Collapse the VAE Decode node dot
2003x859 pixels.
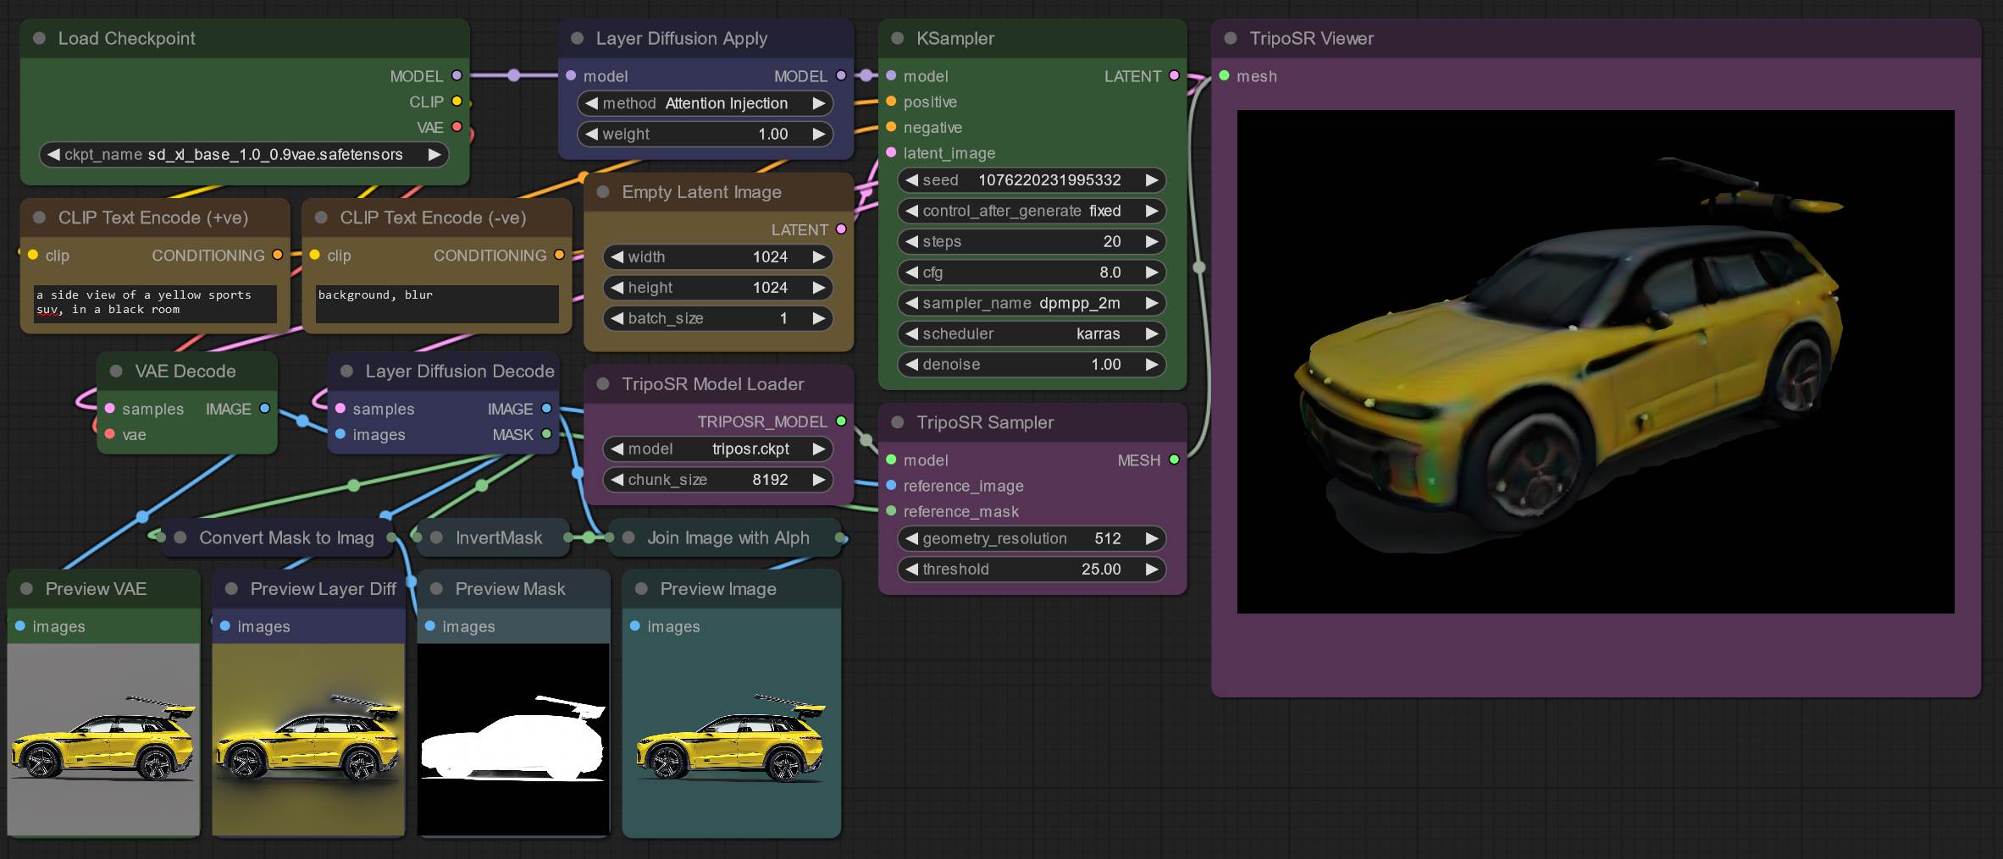click(116, 371)
